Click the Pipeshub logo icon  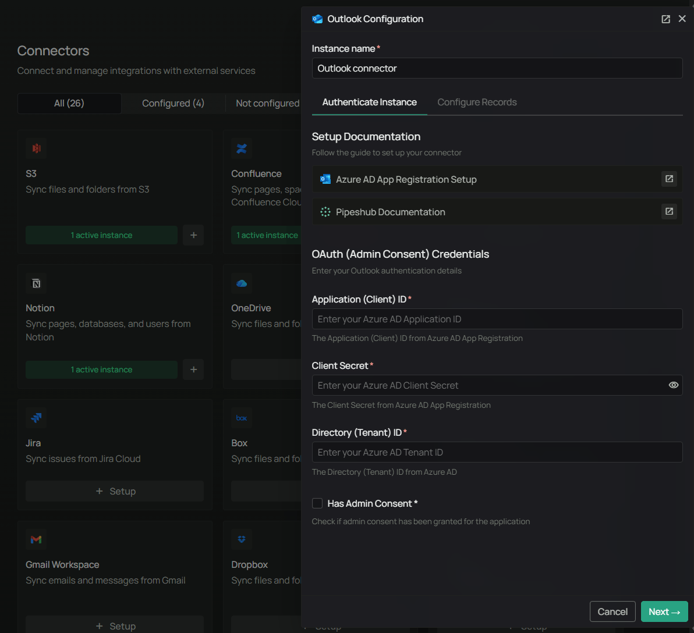tap(325, 212)
